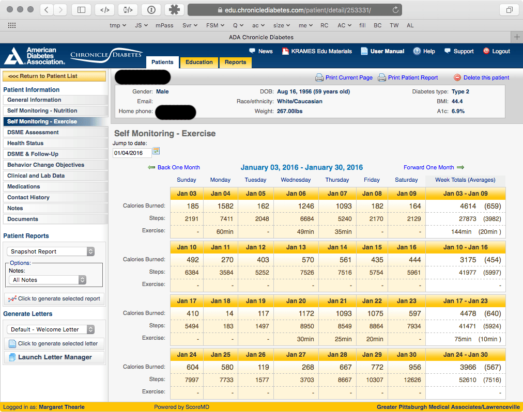This screenshot has height=412, width=523.
Task: Open the All Notes dropdown
Action: click(48, 280)
